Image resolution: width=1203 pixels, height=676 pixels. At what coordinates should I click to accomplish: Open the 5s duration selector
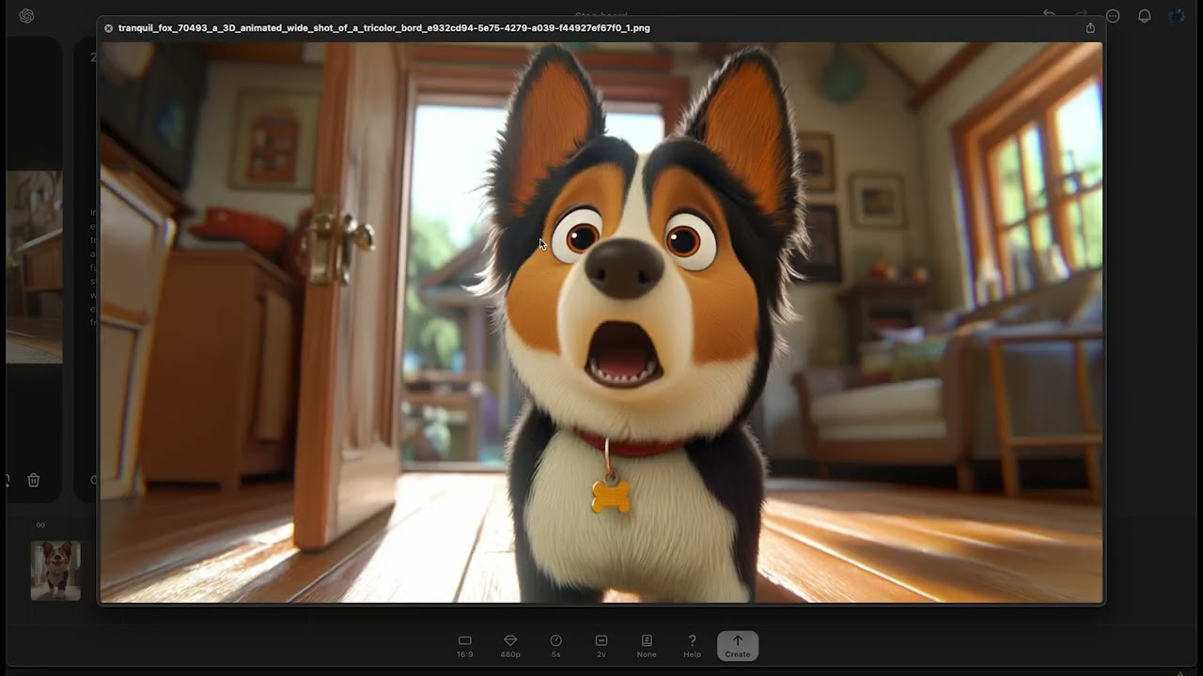[555, 646]
